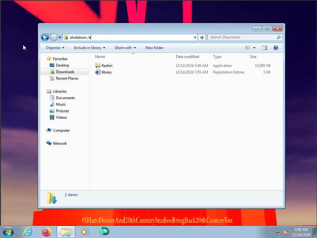The image size is (317, 238).
Task: Click the search magnifier icon
Action: tap(279, 37)
